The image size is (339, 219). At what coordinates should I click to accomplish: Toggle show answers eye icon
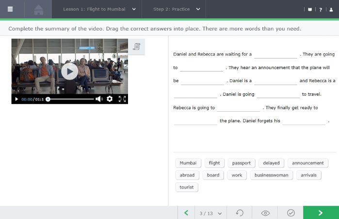(265, 213)
